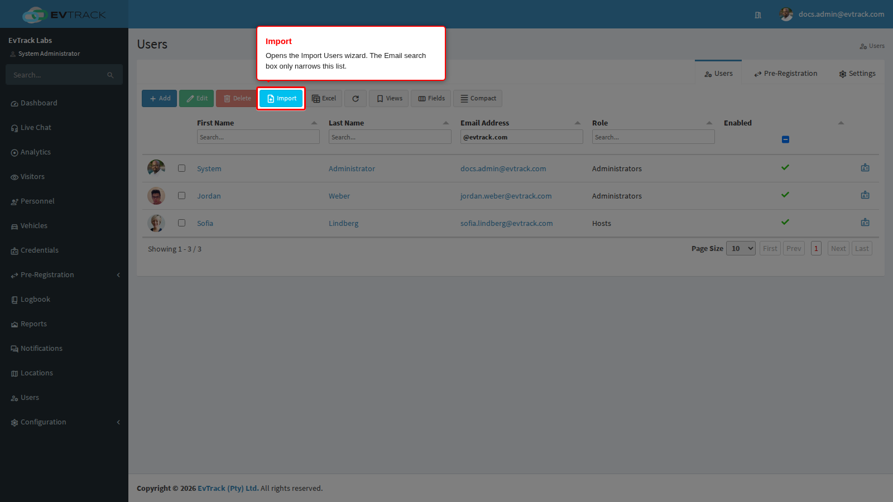Sort by First Name column arrow

pos(314,123)
